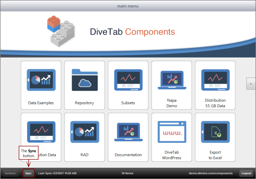Click the DiveTab building blocks logo

[x=61, y=31]
